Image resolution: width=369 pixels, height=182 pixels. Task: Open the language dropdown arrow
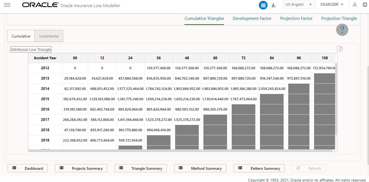coord(311,4)
